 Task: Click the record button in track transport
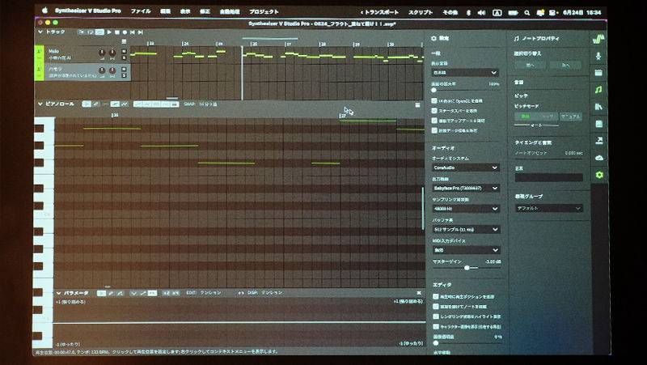click(x=124, y=32)
